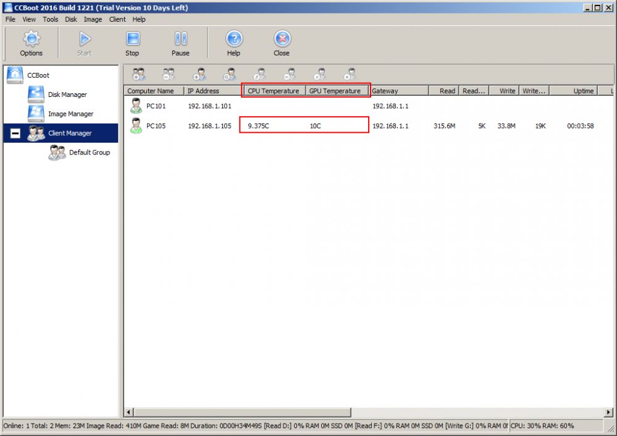Open the View menu

pyautogui.click(x=29, y=19)
